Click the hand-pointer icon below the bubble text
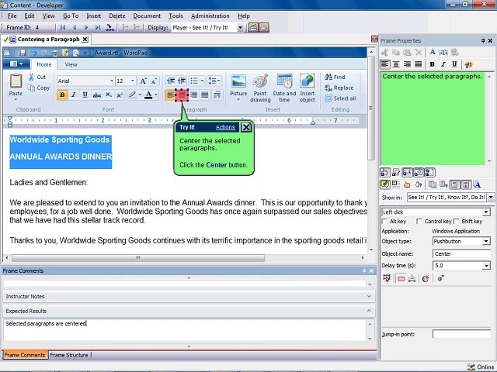Image resolution: width=497 pixels, height=372 pixels. click(x=385, y=172)
